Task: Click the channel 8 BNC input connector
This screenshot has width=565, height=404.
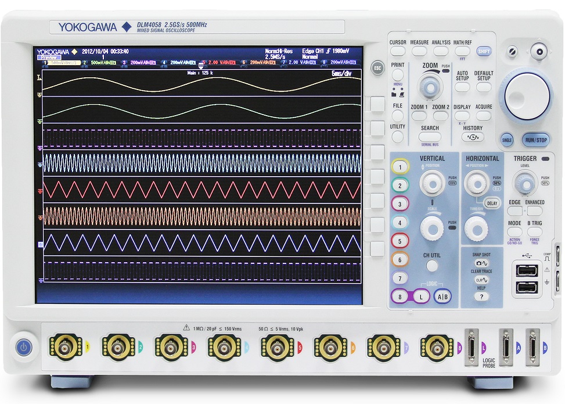Action: pyautogui.click(x=437, y=348)
